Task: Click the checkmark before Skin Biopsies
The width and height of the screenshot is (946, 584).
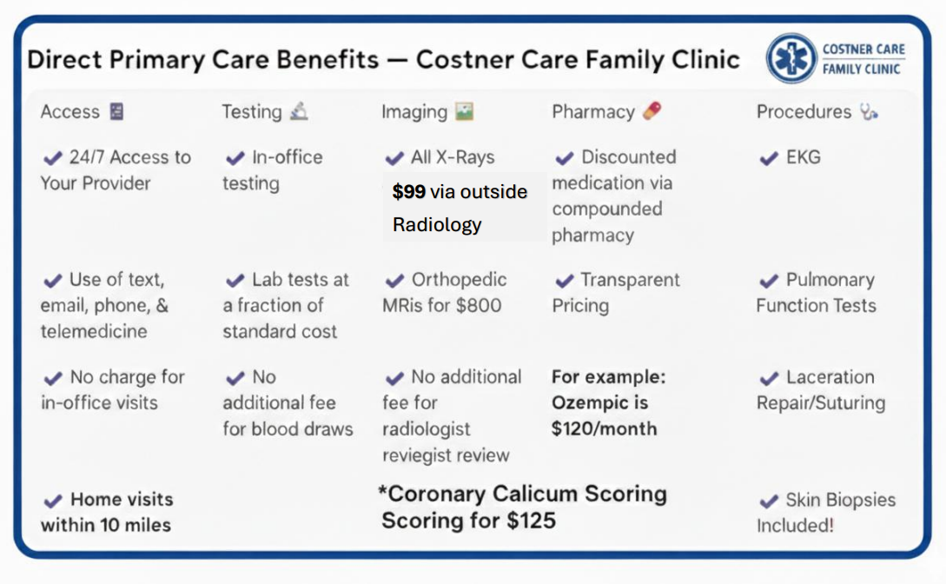Action: (x=768, y=501)
